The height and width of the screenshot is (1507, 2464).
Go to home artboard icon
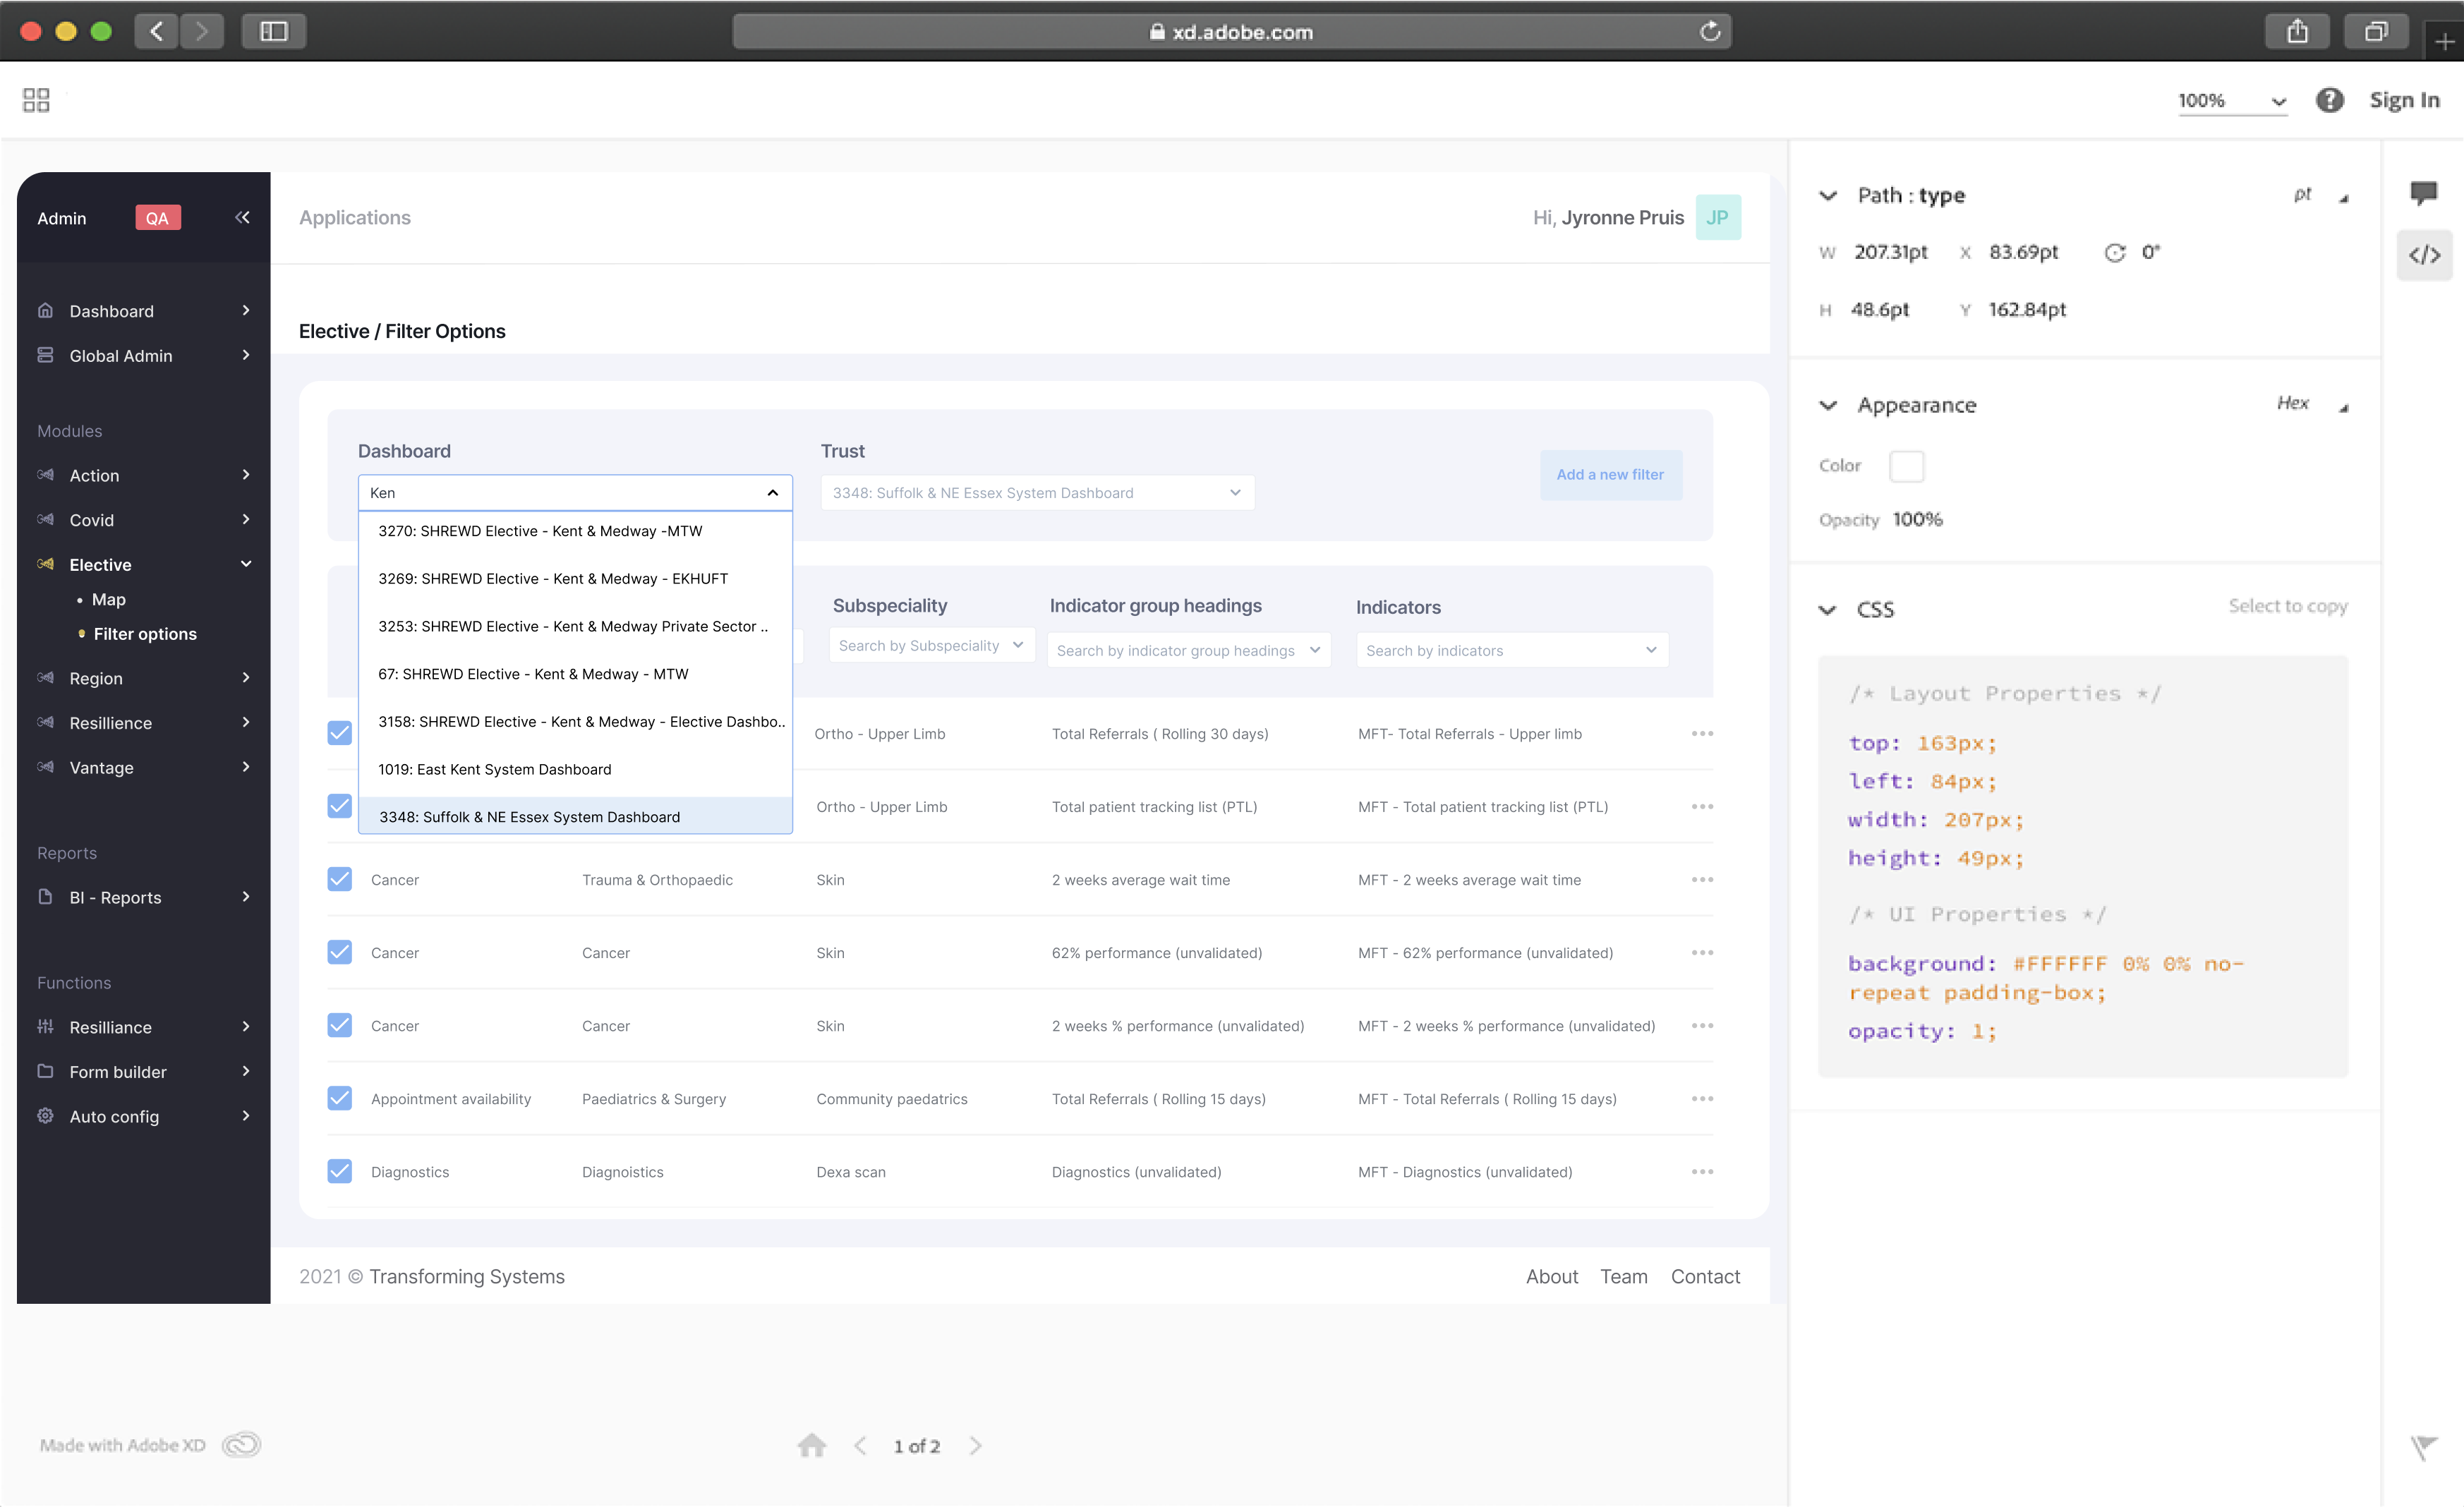tap(811, 1445)
